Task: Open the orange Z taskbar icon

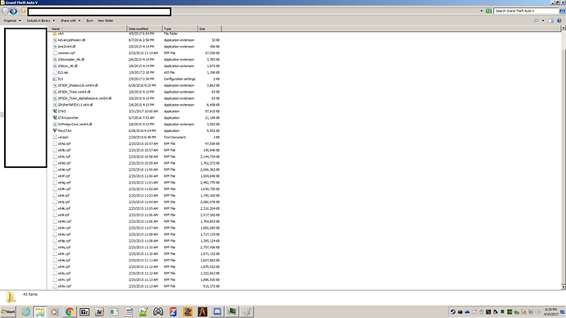Action: coord(188,311)
